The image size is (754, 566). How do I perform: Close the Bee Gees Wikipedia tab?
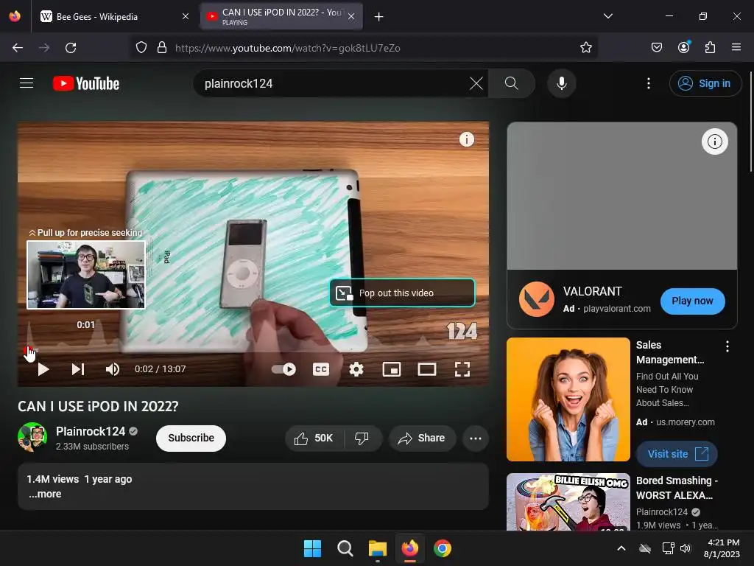click(186, 16)
